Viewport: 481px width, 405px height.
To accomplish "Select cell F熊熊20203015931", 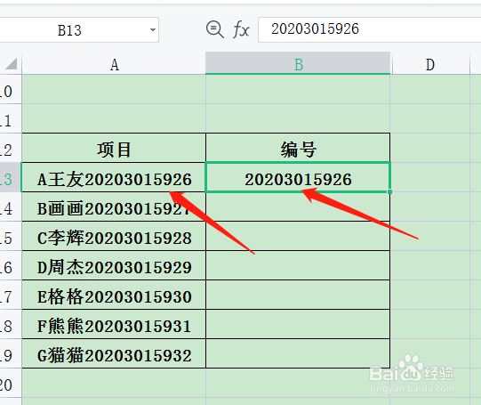I will point(114,325).
